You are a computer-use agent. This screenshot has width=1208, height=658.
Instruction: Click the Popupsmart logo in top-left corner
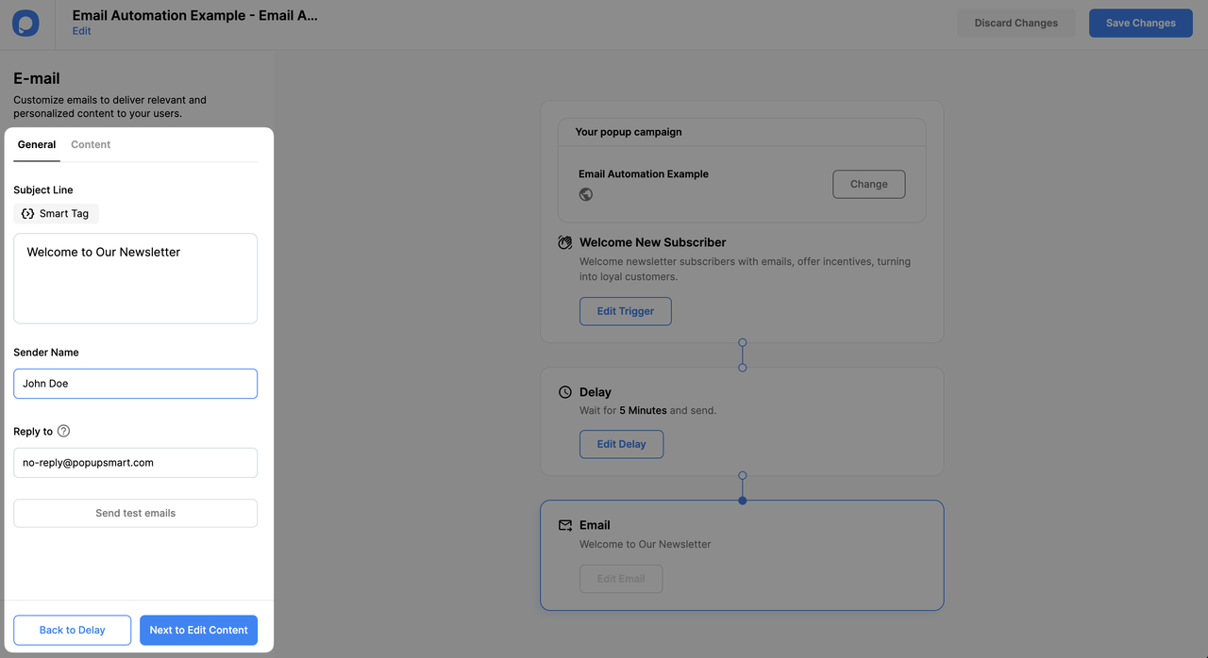25,23
